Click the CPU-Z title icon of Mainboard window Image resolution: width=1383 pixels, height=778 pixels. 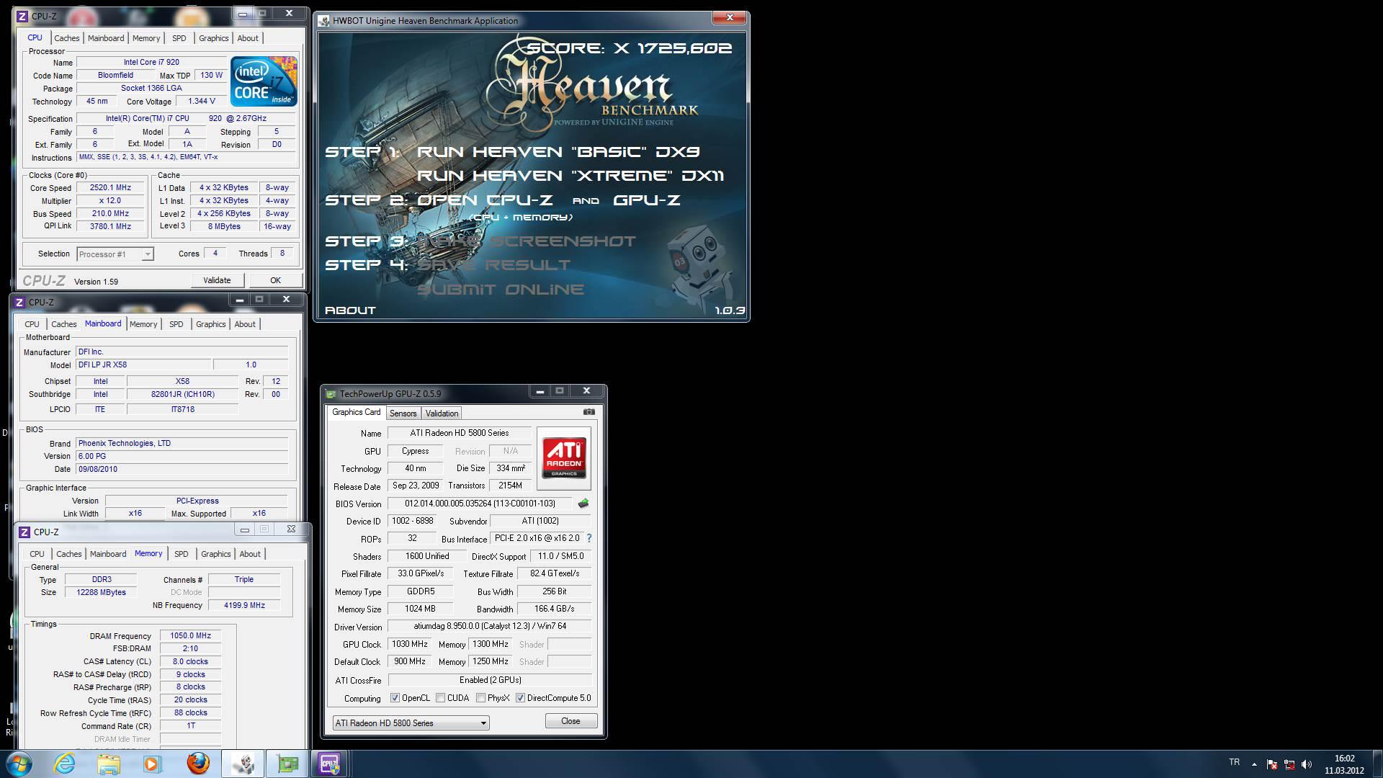coord(20,302)
